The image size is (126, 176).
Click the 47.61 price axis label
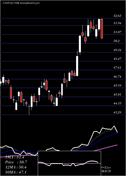pos(117,68)
